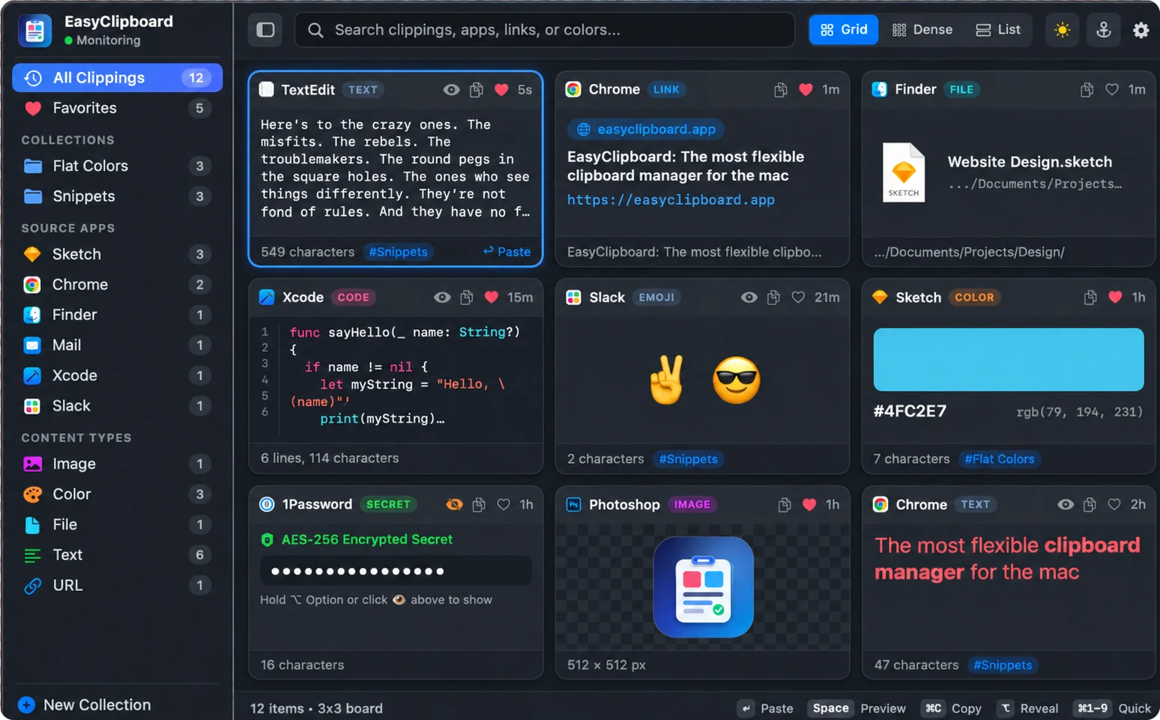Image resolution: width=1160 pixels, height=720 pixels.
Task: Switch to Grid view
Action: [844, 30]
